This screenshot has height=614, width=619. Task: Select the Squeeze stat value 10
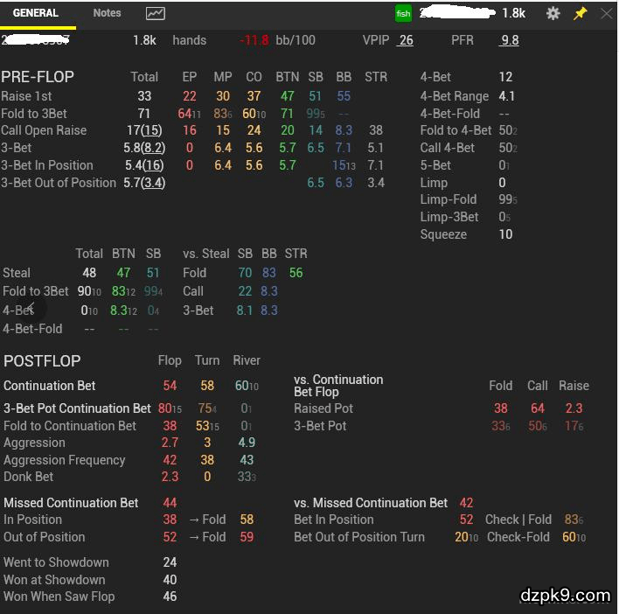(505, 234)
